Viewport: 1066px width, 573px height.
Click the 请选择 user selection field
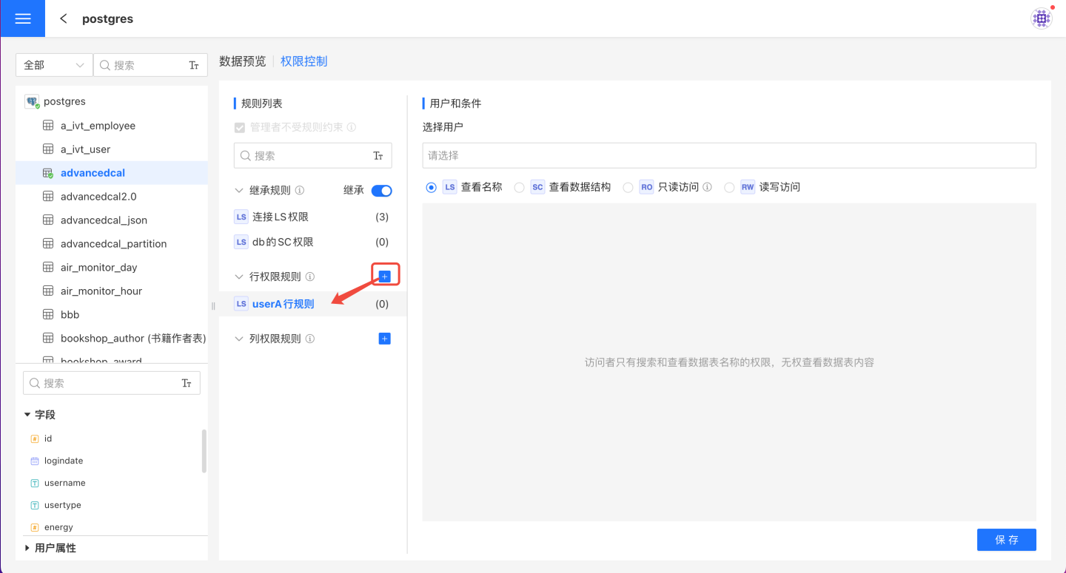728,155
